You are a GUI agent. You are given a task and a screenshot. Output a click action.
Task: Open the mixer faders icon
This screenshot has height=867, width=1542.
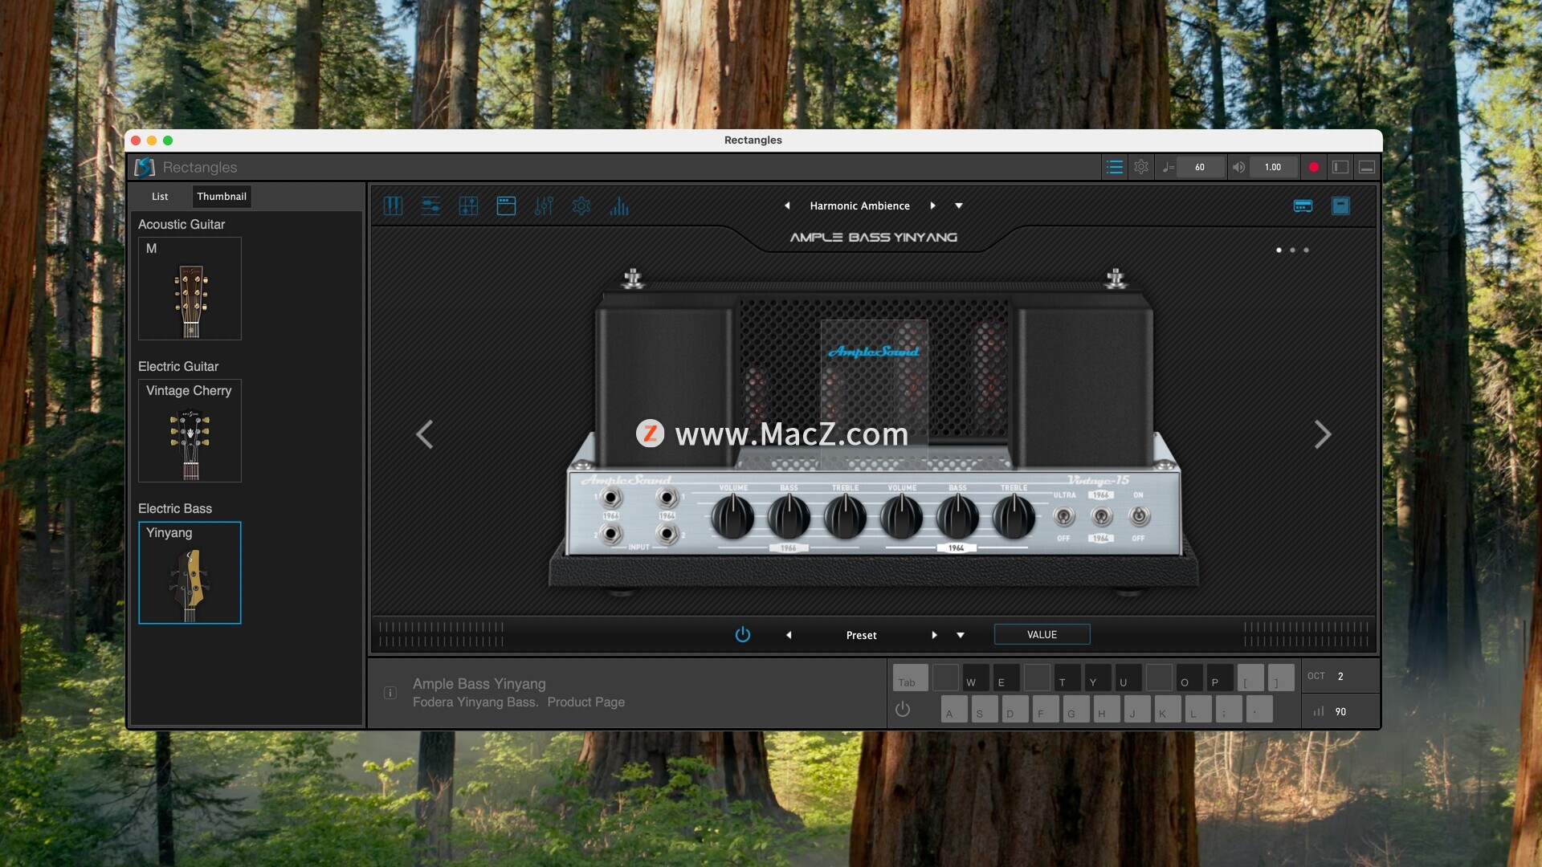tap(544, 206)
